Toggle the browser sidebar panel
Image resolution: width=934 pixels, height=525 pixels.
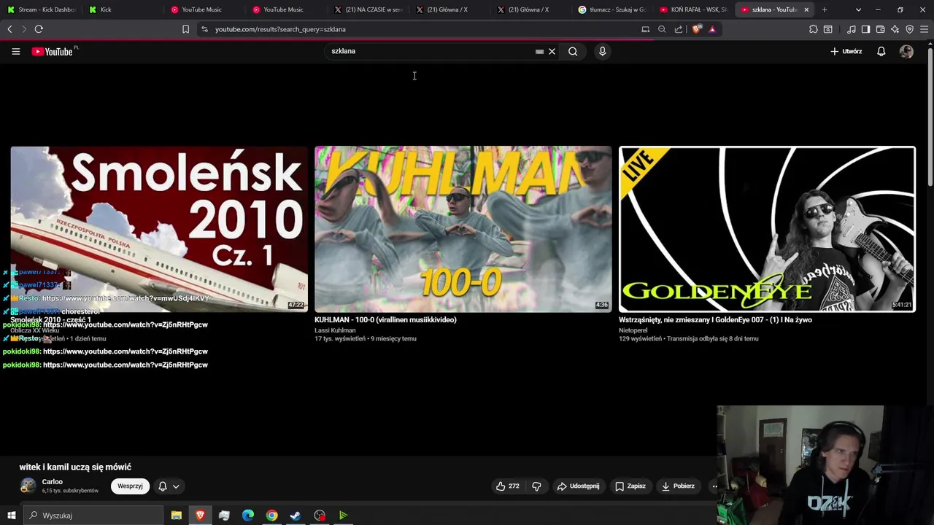[x=865, y=29]
